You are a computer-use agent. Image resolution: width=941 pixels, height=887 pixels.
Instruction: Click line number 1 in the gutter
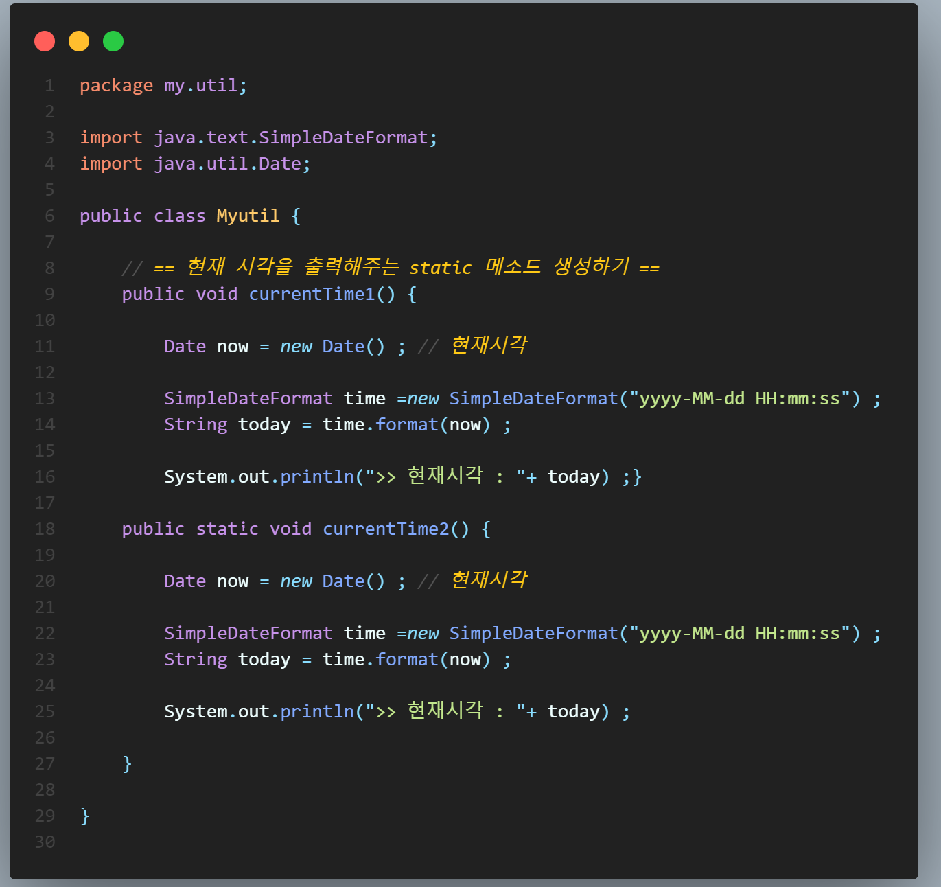point(49,86)
